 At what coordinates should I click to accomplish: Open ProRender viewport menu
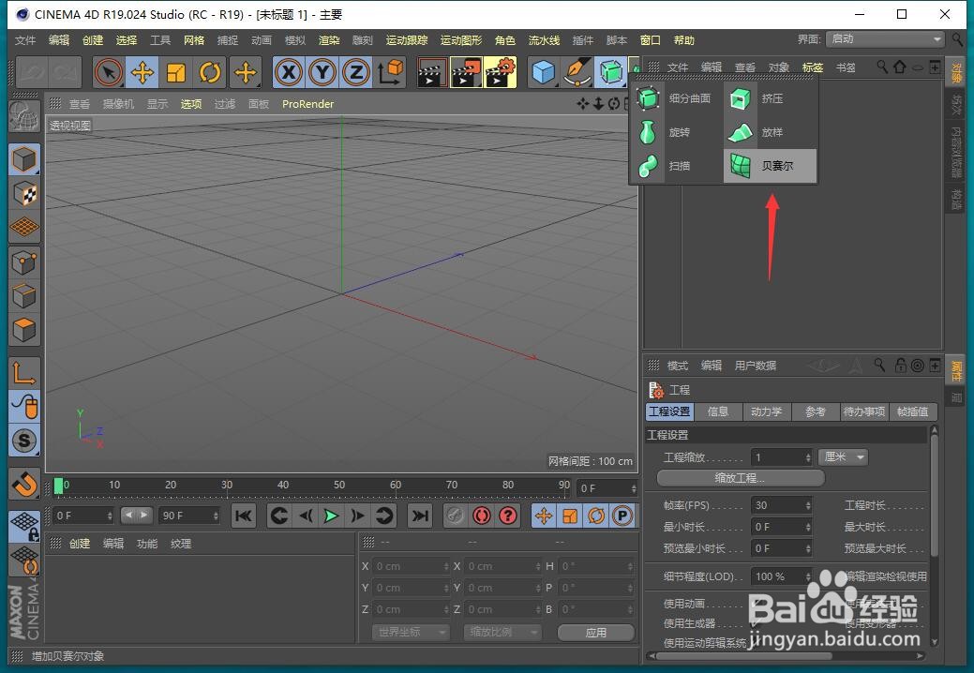(x=307, y=104)
